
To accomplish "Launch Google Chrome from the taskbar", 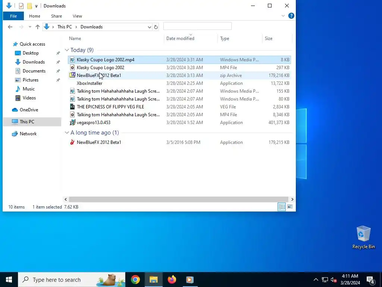I will click(135, 280).
